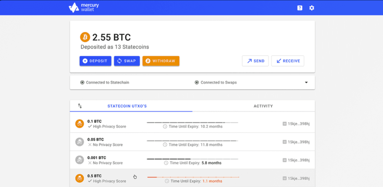Image resolution: width=383 pixels, height=187 pixels.
Task: Open the Send button
Action: (x=255, y=61)
